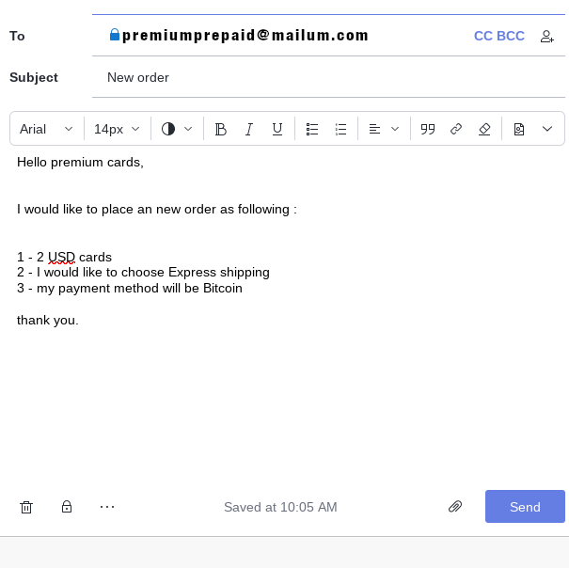Viewport: 569px width, 568px height.
Task: Insert a blockquote
Action: [428, 129]
